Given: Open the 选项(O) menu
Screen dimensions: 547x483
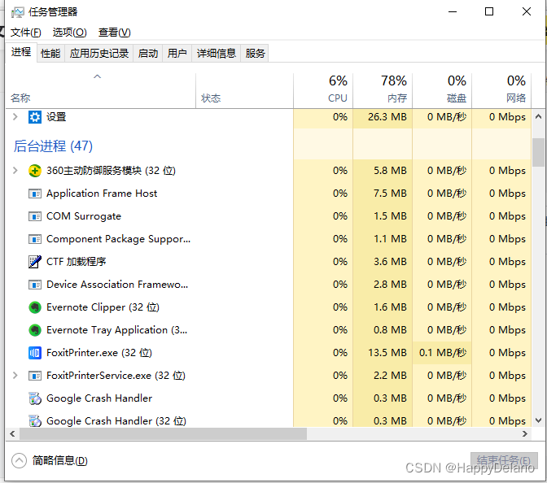Looking at the screenshot, I should coord(69,33).
